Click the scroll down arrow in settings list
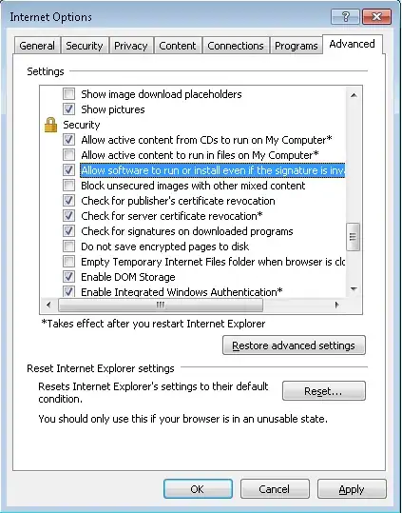The image size is (402, 513). point(354,288)
